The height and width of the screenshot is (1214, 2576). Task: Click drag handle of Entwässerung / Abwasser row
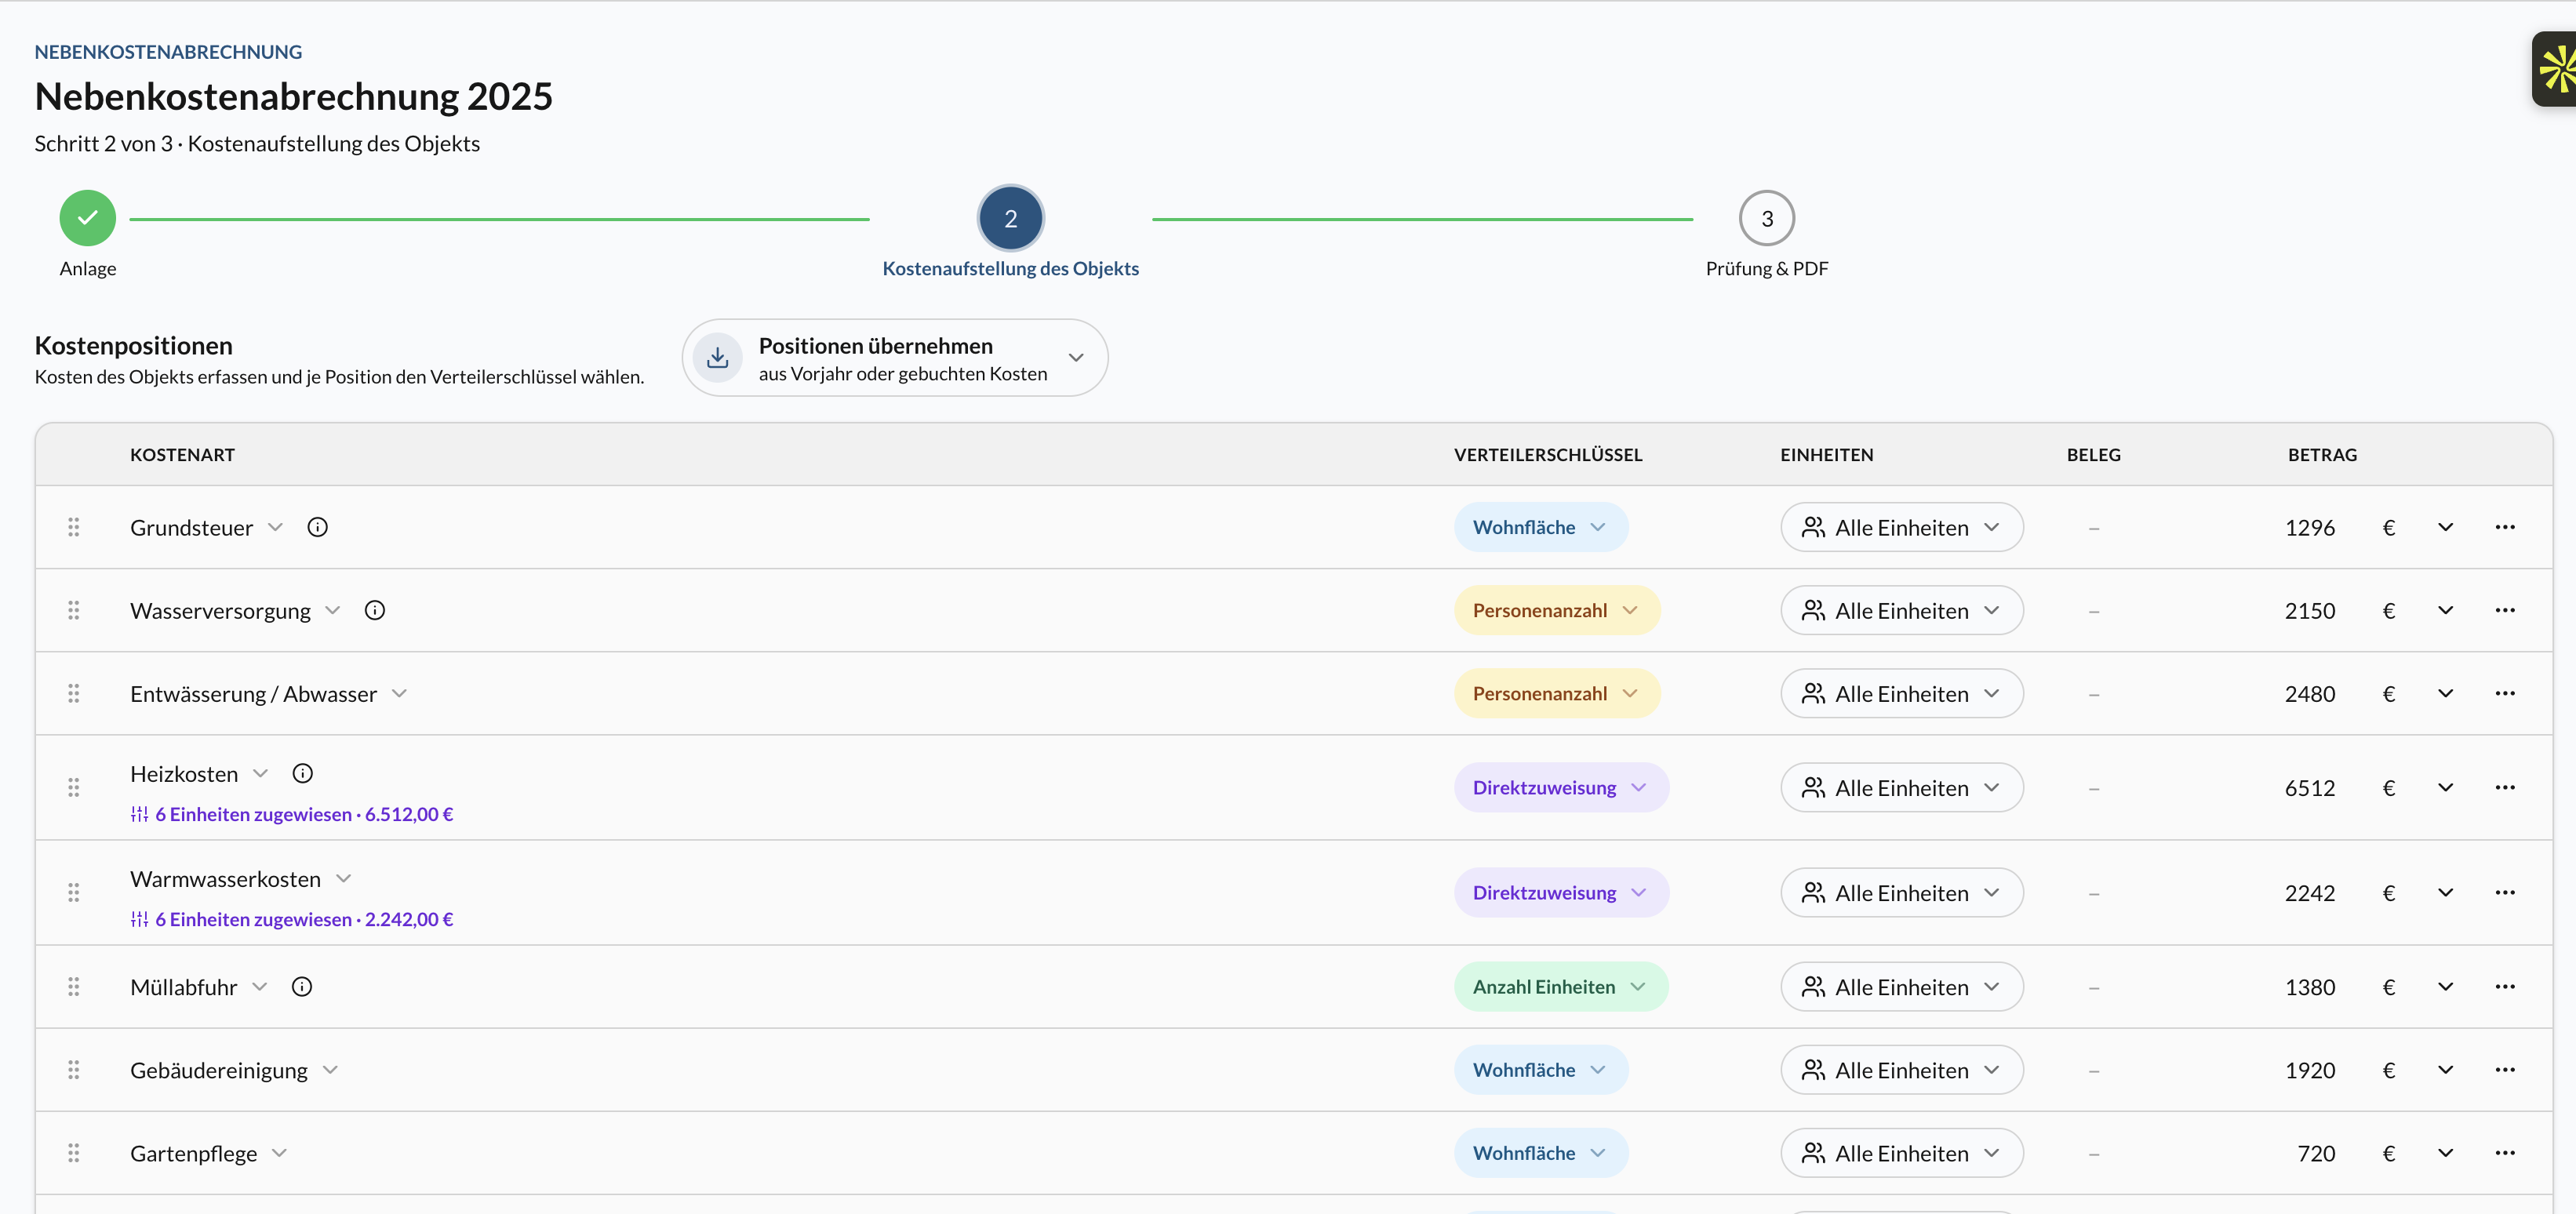(x=73, y=693)
